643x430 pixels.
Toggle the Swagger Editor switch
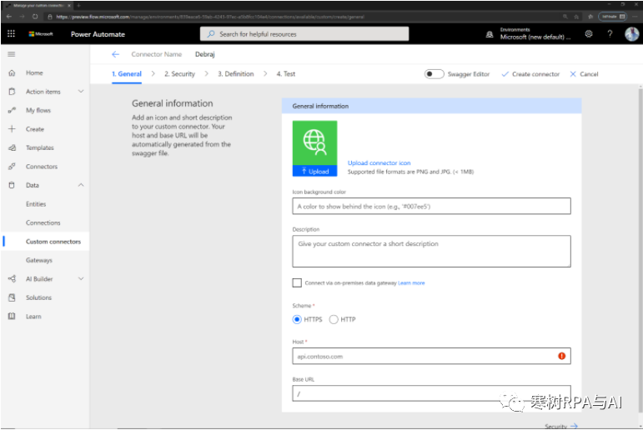[x=434, y=74]
